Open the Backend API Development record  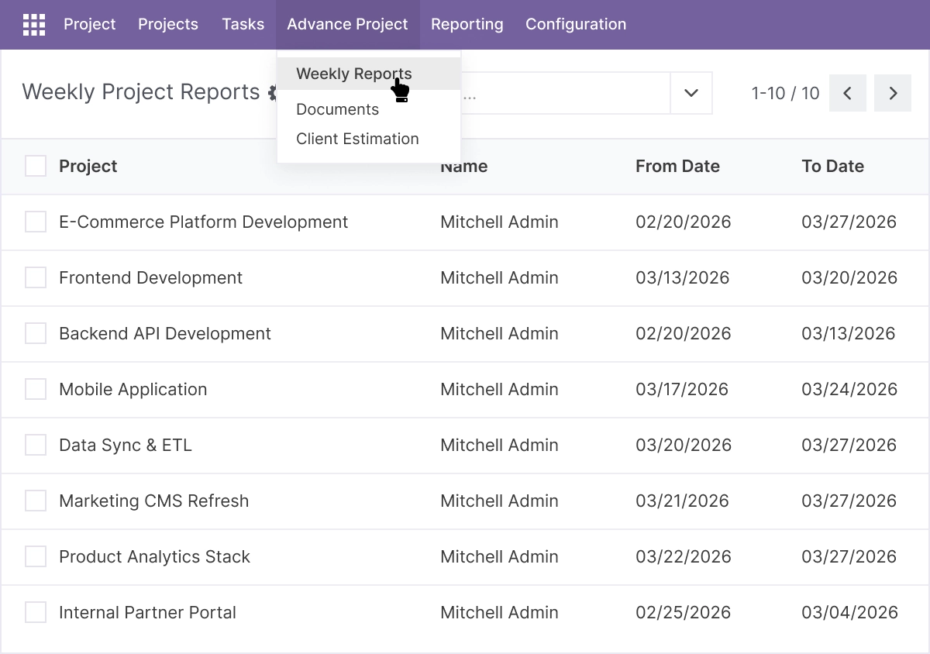[165, 333]
